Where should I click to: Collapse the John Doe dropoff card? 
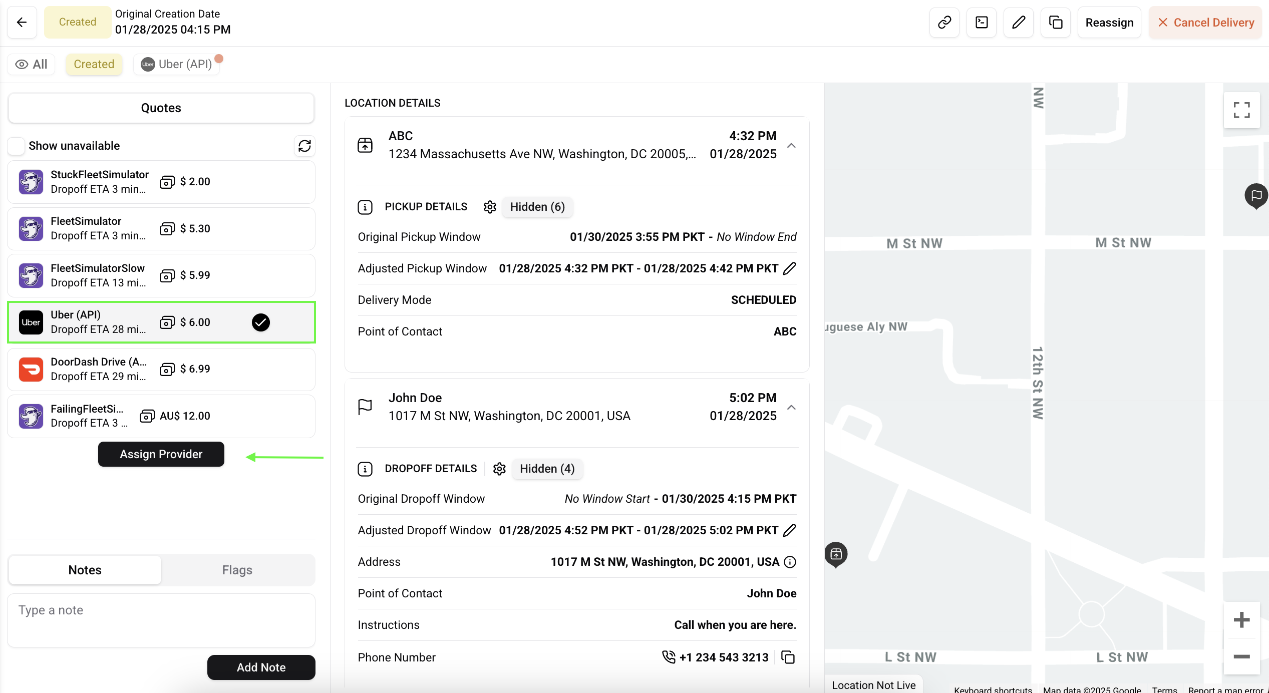tap(791, 408)
